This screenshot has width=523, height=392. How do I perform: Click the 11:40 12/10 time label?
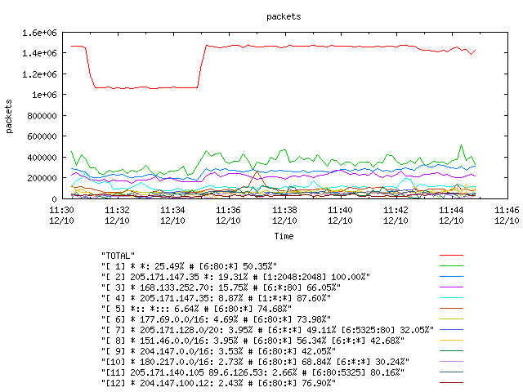(x=340, y=216)
